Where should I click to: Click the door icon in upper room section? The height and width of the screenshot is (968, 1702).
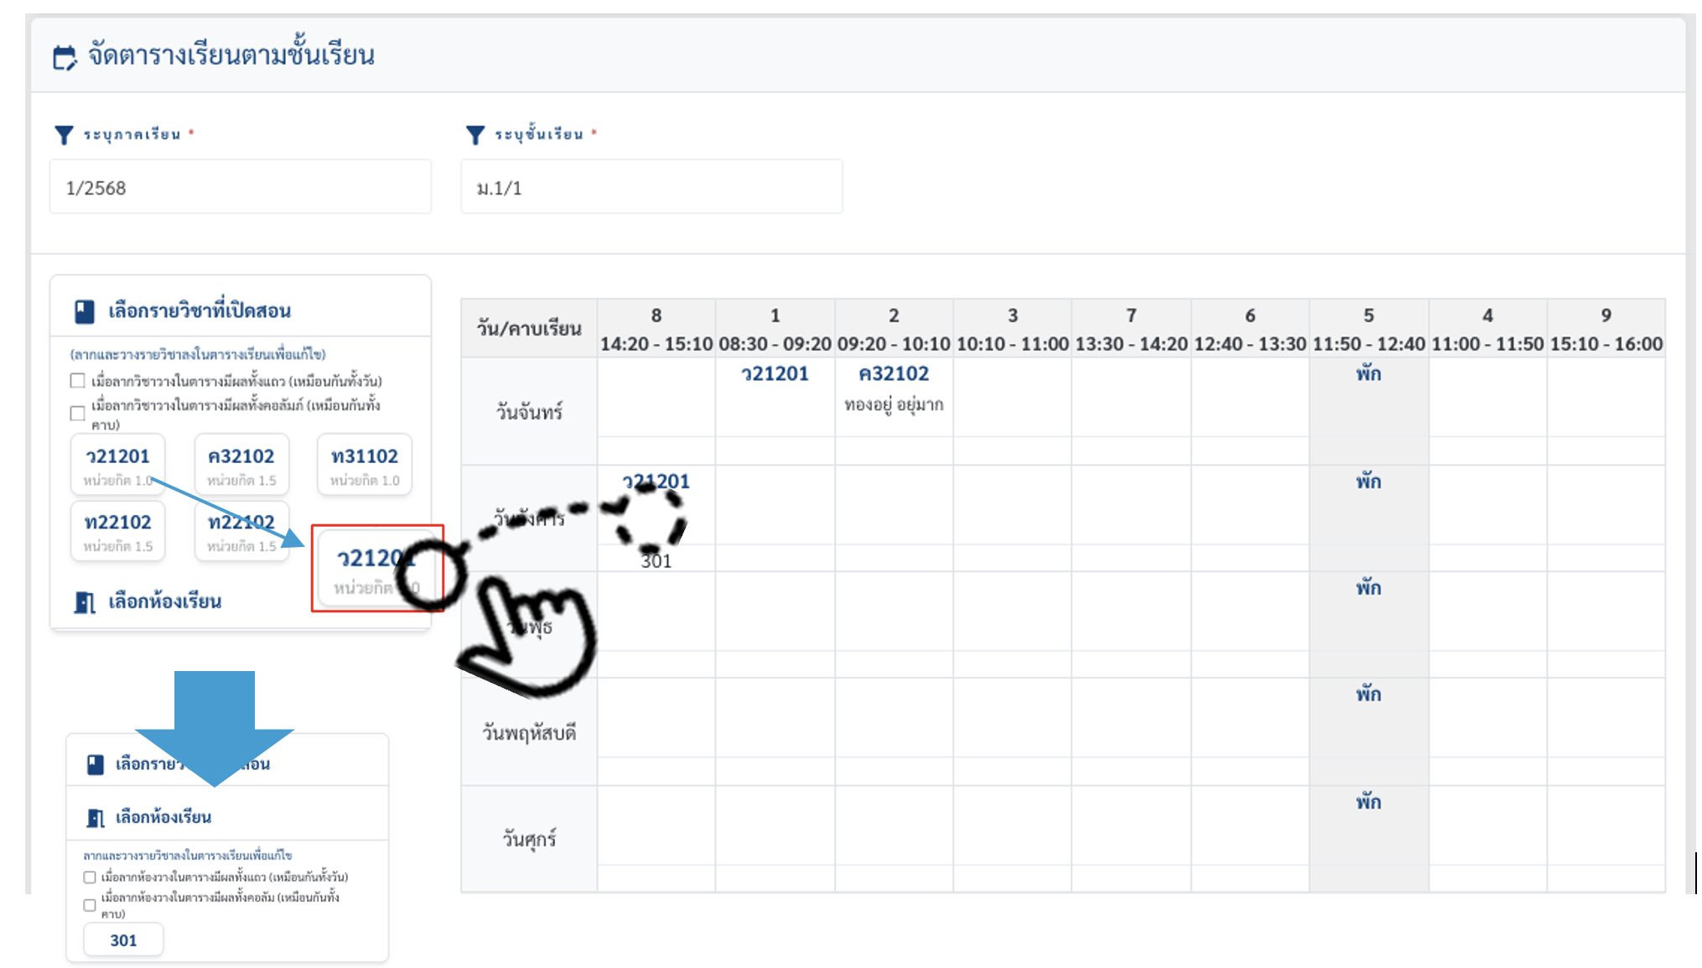coord(85,602)
